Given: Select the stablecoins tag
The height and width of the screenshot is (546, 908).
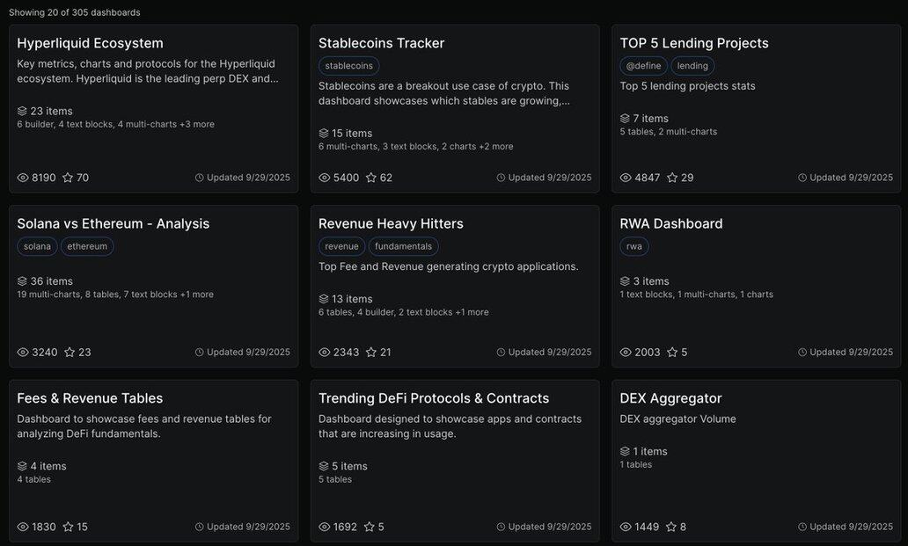Looking at the screenshot, I should [348, 66].
